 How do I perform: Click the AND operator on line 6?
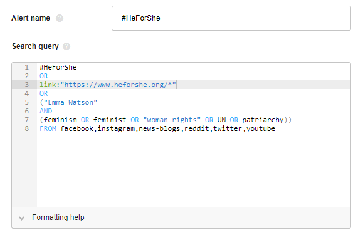46,111
